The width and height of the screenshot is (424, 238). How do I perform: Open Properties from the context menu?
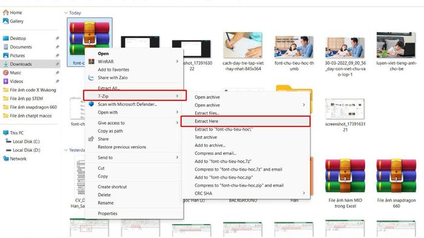[x=107, y=213]
